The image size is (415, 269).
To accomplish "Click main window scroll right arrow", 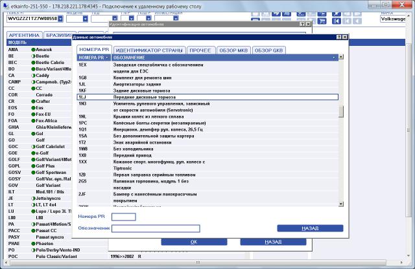I will tap(402, 263).
